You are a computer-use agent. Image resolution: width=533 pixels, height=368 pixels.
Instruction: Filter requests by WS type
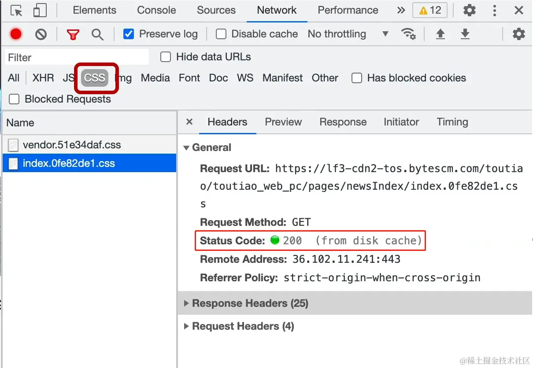click(x=245, y=78)
